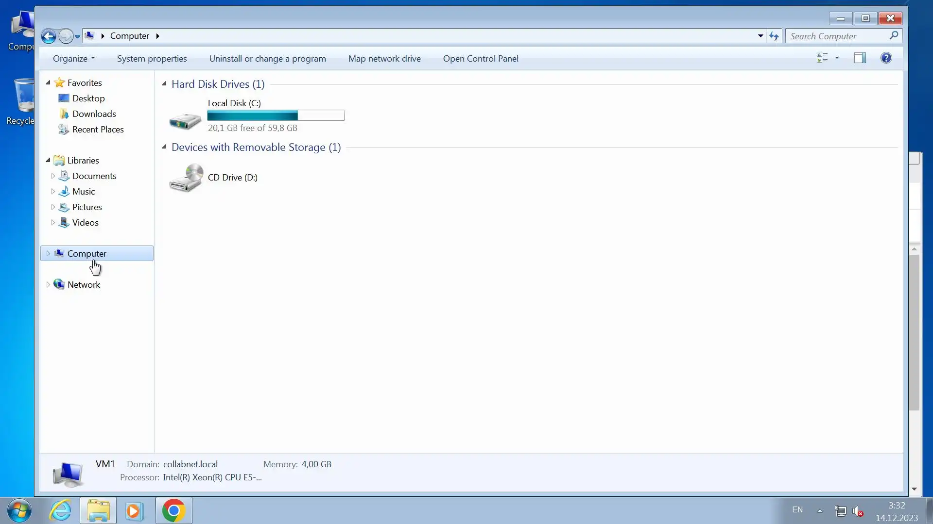Screen dimensions: 933x524
Task: Open the view options dropdown arrow
Action: tap(837, 58)
